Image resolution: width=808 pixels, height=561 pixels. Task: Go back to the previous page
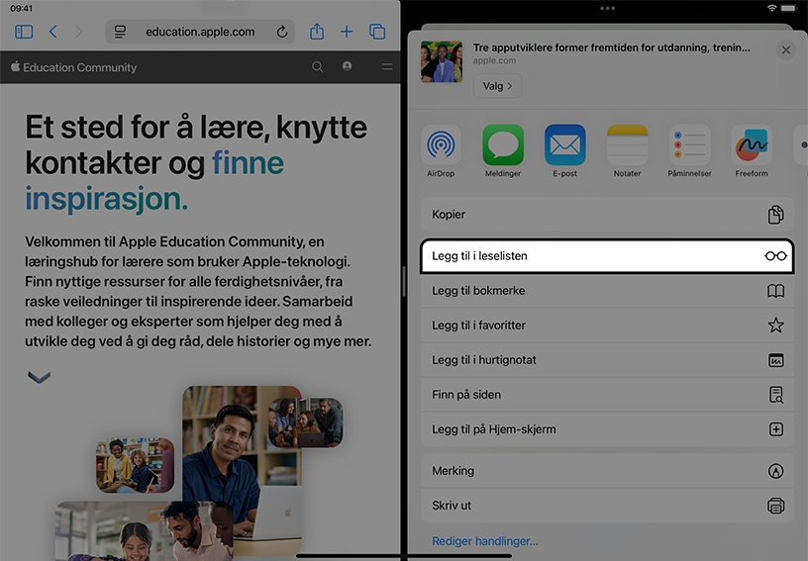(x=53, y=32)
